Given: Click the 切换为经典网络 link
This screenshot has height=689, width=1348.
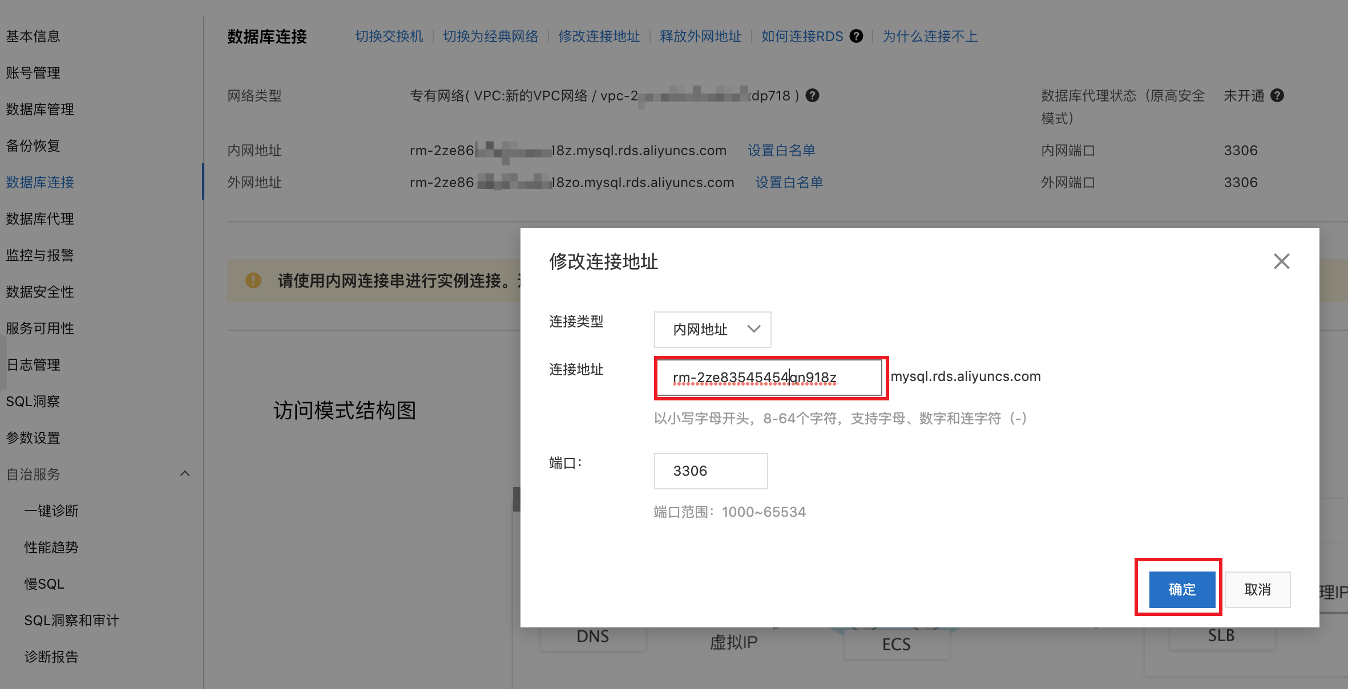Looking at the screenshot, I should (x=491, y=36).
